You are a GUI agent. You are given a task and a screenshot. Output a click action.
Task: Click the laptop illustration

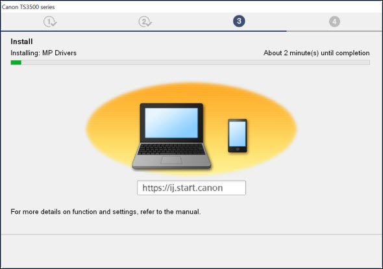click(x=171, y=136)
